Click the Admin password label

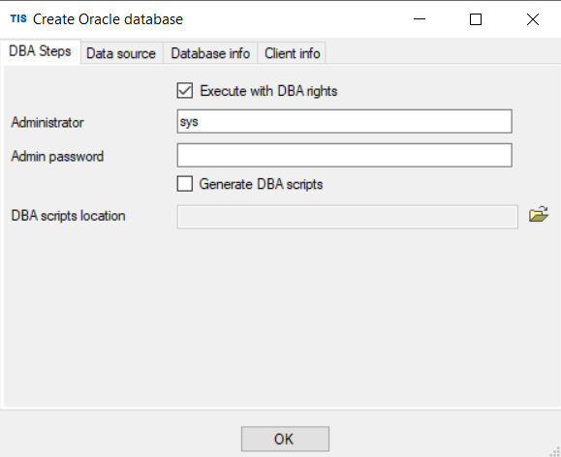pyautogui.click(x=57, y=156)
